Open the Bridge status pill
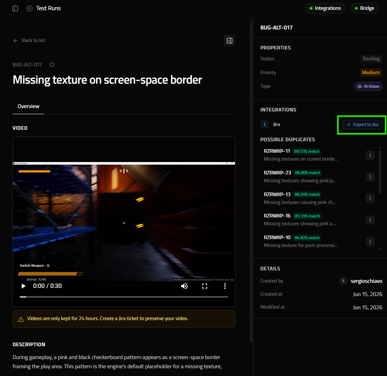The image size is (387, 376). point(364,8)
